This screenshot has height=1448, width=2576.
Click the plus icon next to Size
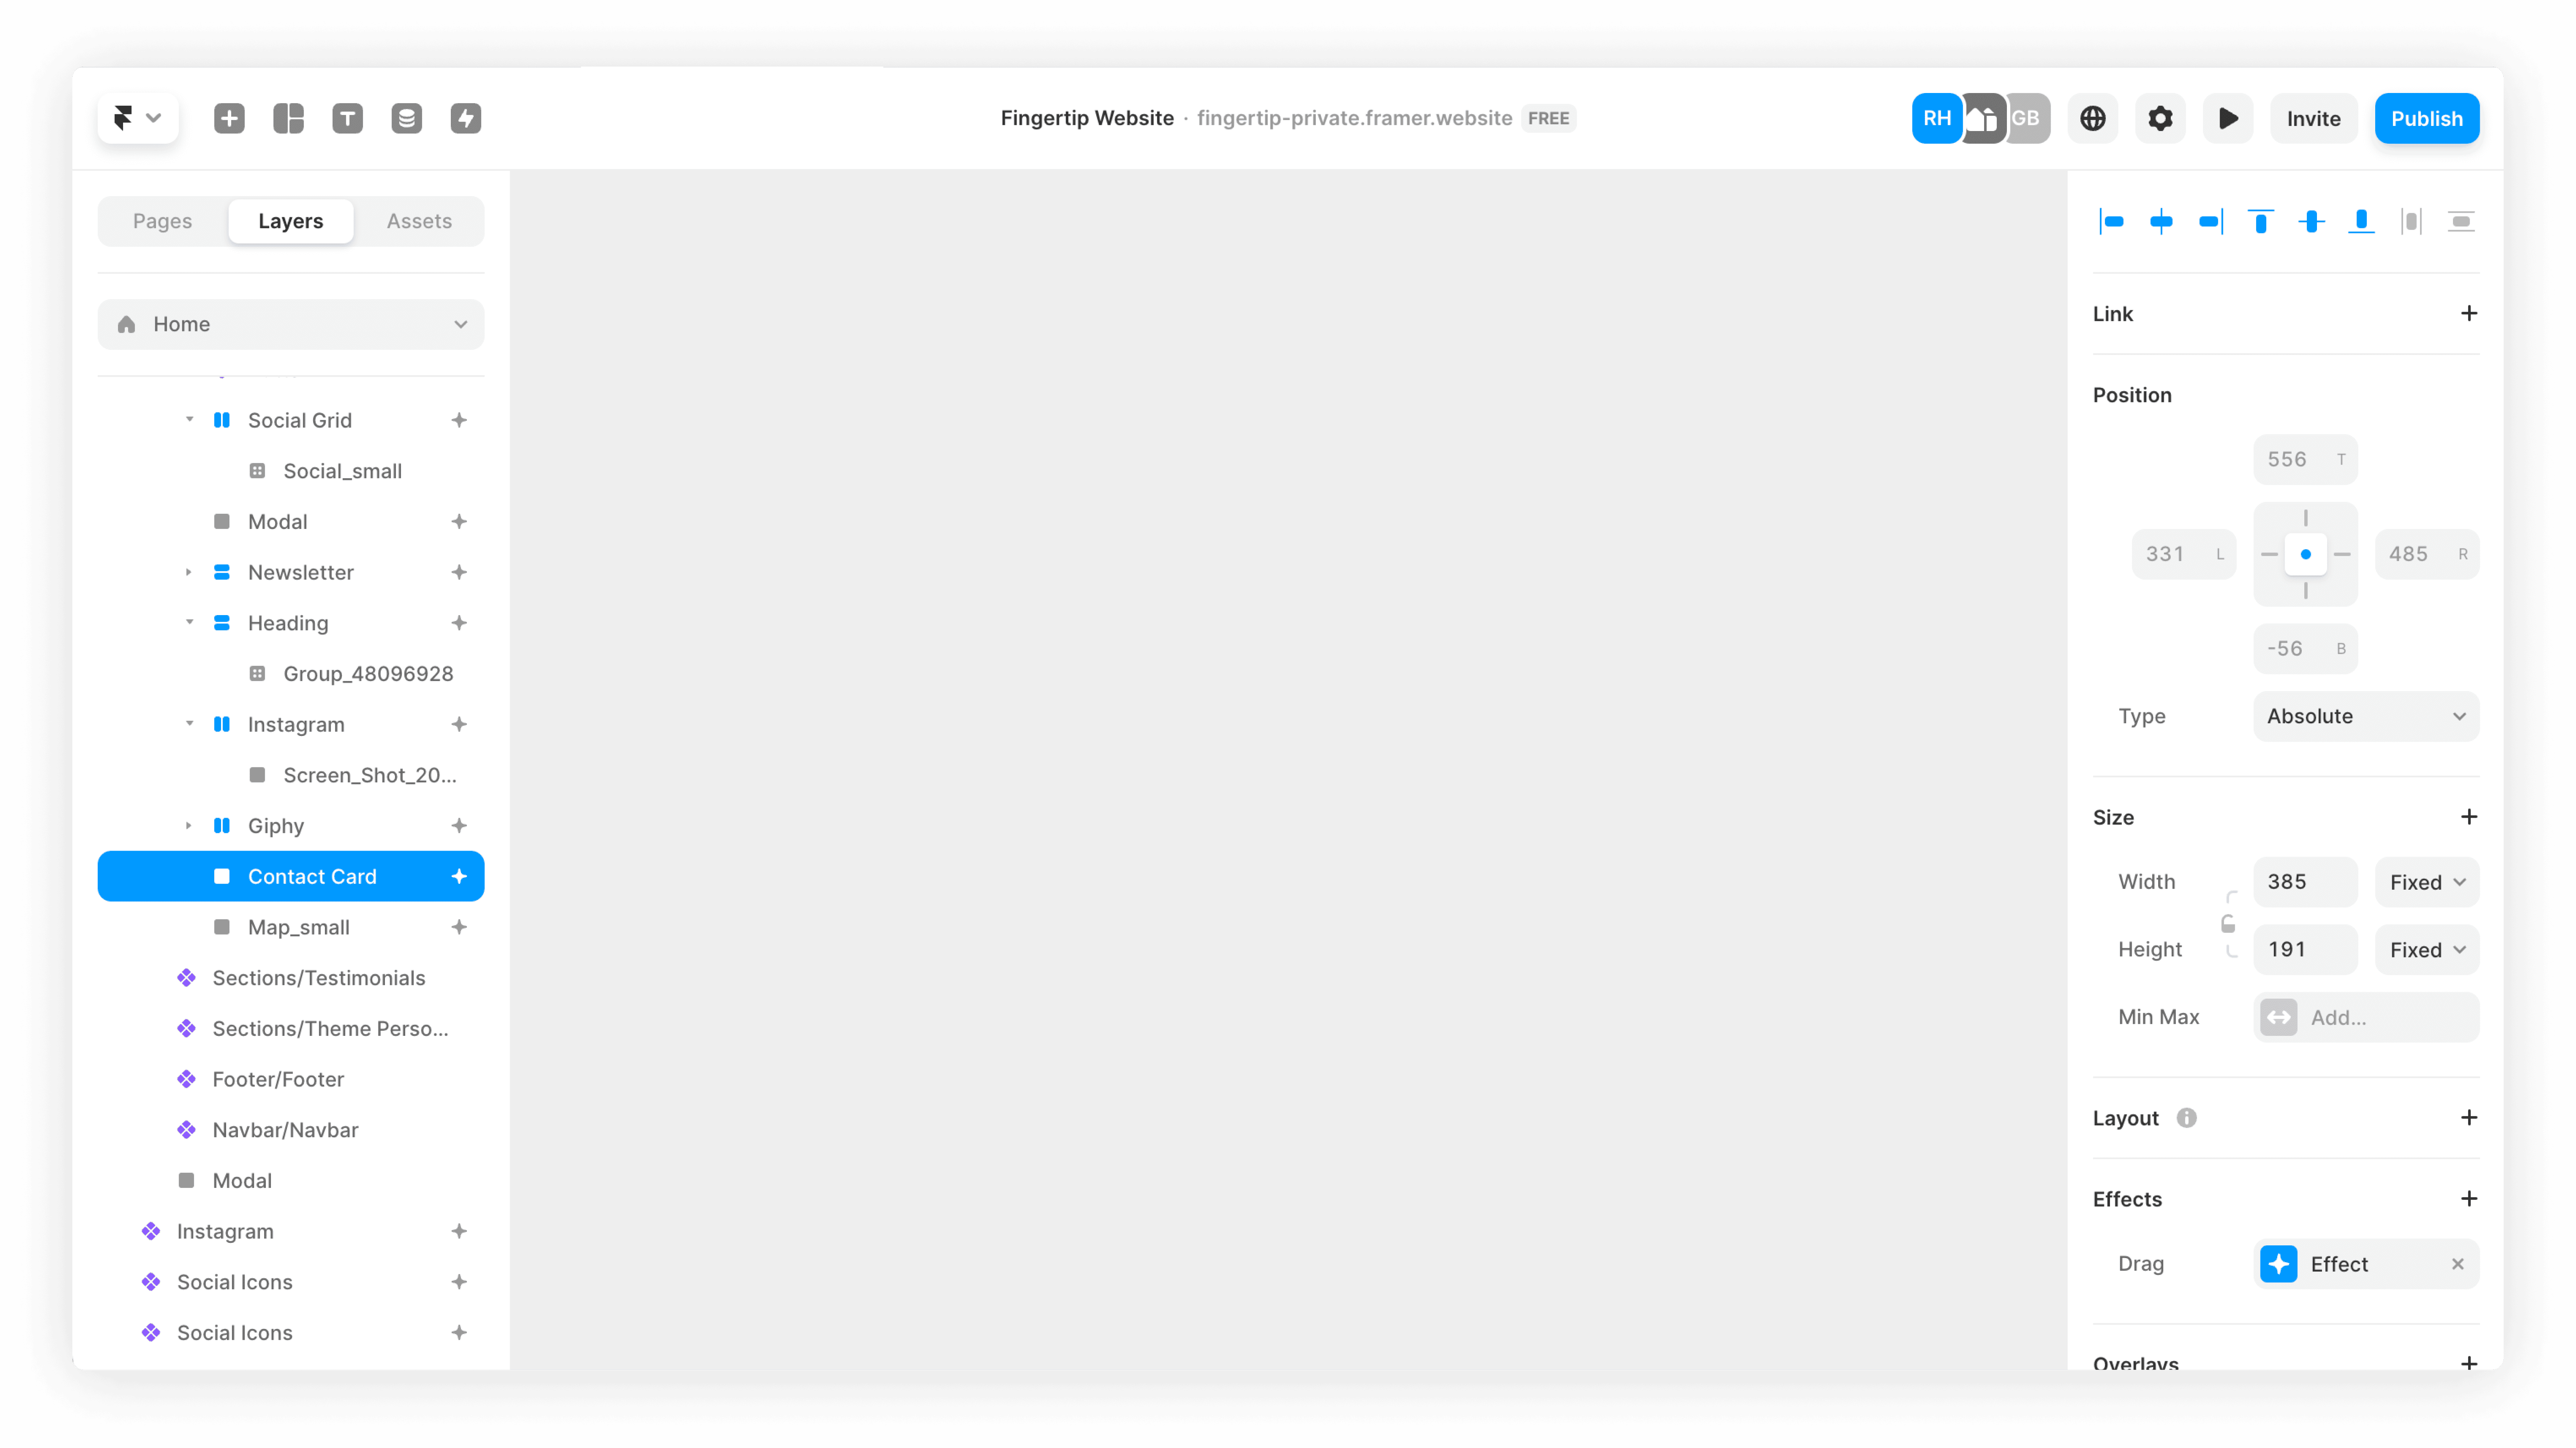pyautogui.click(x=2469, y=817)
